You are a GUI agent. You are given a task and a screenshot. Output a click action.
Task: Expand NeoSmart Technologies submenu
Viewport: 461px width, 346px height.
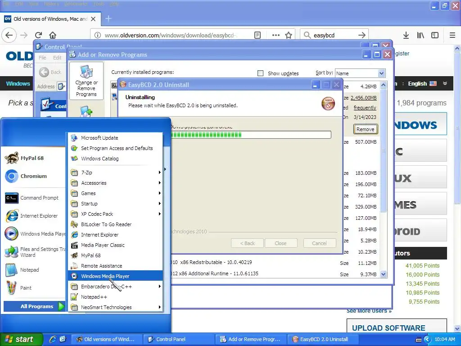[x=115, y=307]
